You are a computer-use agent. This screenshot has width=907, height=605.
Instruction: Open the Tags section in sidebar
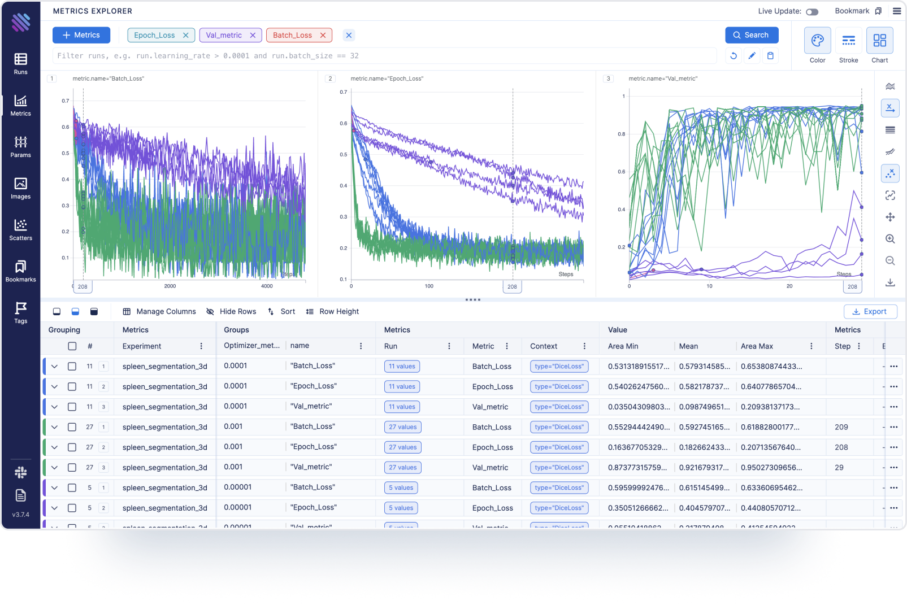tap(20, 312)
